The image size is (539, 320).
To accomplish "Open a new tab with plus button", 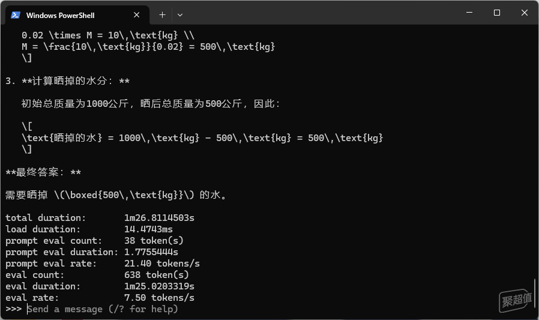I will (x=162, y=15).
